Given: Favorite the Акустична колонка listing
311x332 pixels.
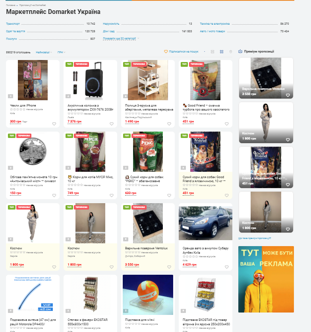Looking at the screenshot, I should [112, 124].
